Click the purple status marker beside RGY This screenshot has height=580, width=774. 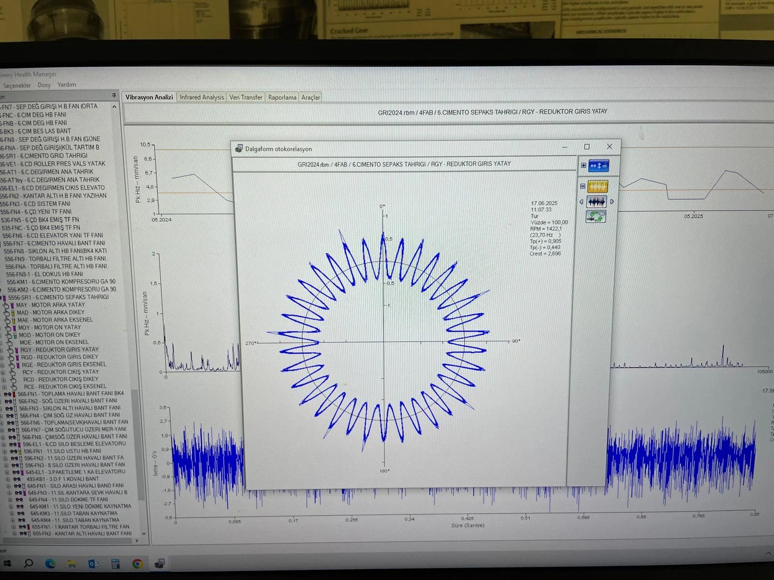tap(16, 350)
